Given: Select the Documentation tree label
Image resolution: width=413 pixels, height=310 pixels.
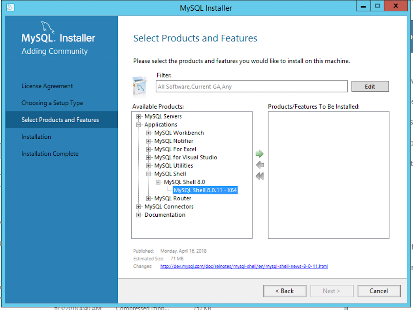Looking at the screenshot, I should click(x=165, y=215).
